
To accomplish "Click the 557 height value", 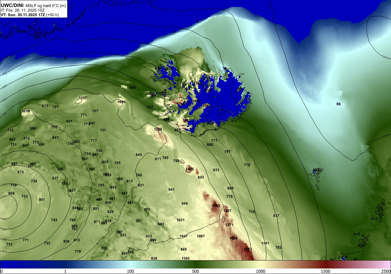I will coord(14,164).
